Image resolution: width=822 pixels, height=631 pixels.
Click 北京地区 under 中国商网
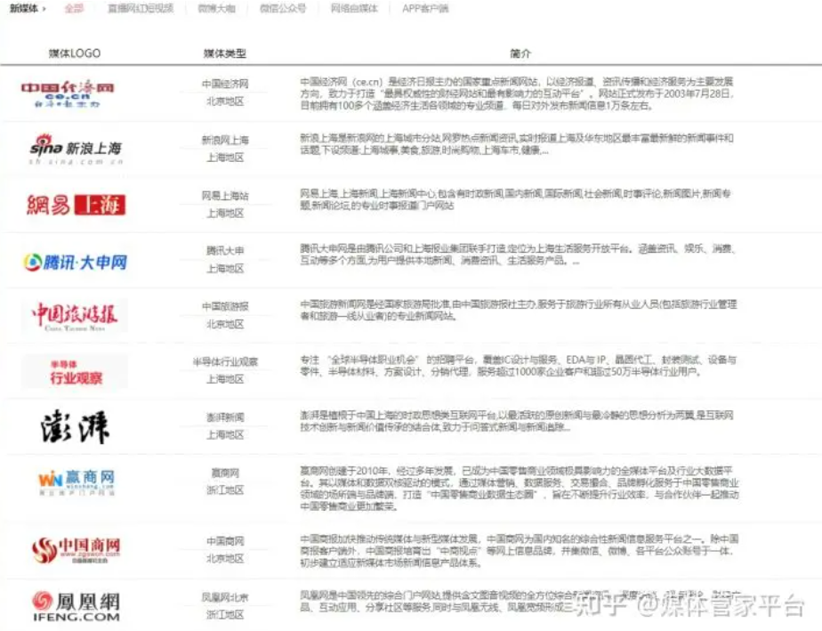click(225, 559)
